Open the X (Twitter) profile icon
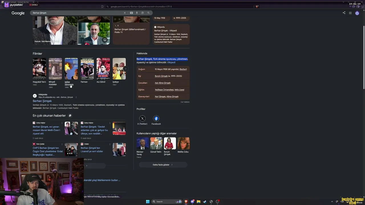This screenshot has height=205, width=365. (142, 118)
